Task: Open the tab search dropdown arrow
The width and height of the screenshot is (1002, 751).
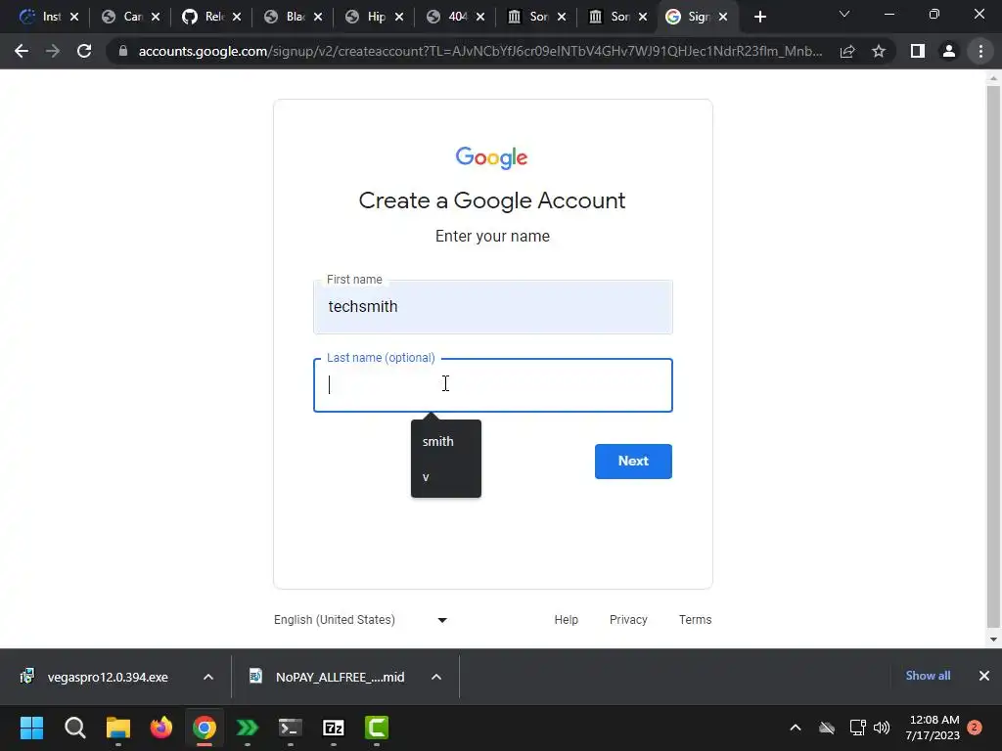Action: pos(844,14)
